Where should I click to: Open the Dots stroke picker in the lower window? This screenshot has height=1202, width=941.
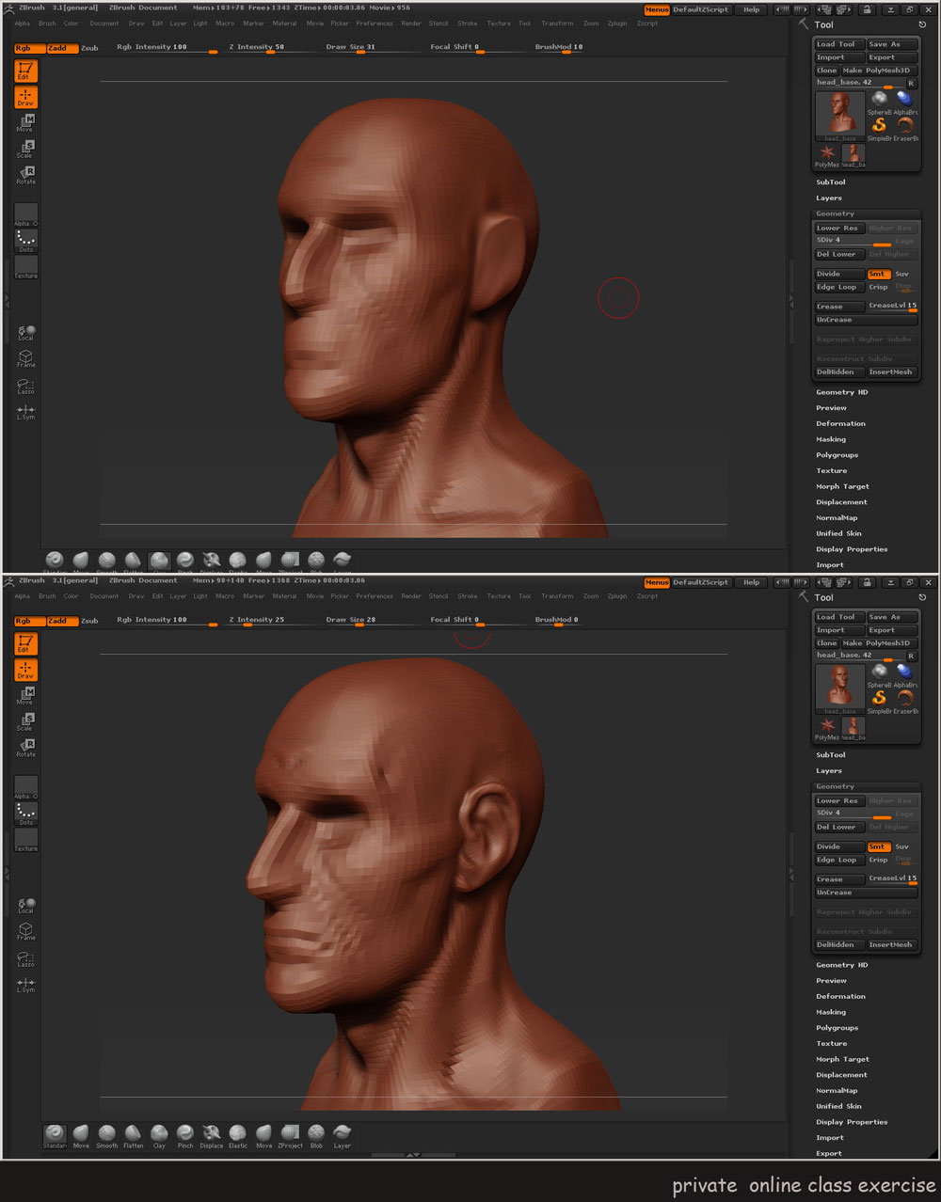click(x=25, y=813)
